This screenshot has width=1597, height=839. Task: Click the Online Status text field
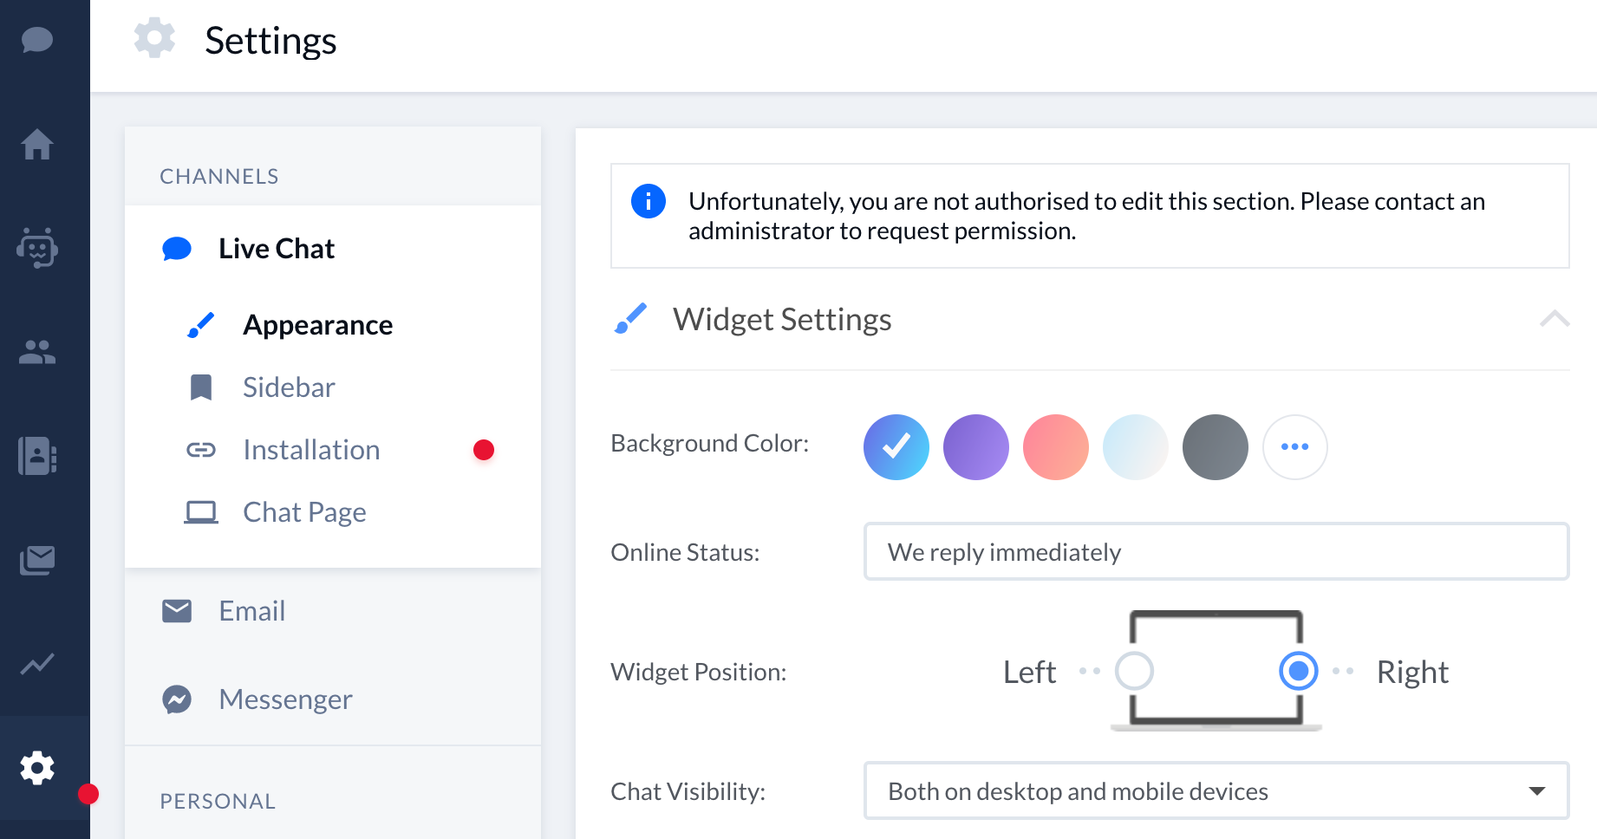click(1216, 551)
